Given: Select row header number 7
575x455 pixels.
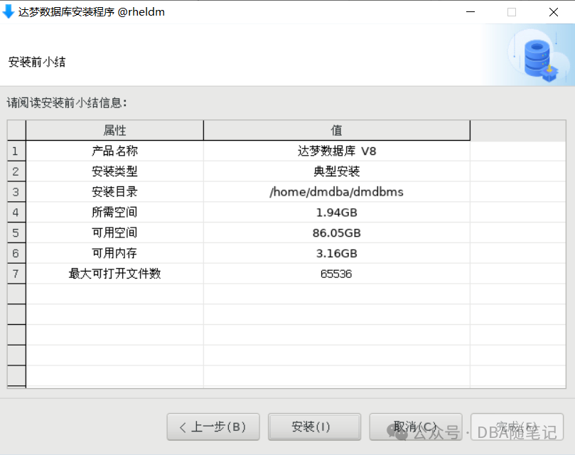Looking at the screenshot, I should pos(16,274).
